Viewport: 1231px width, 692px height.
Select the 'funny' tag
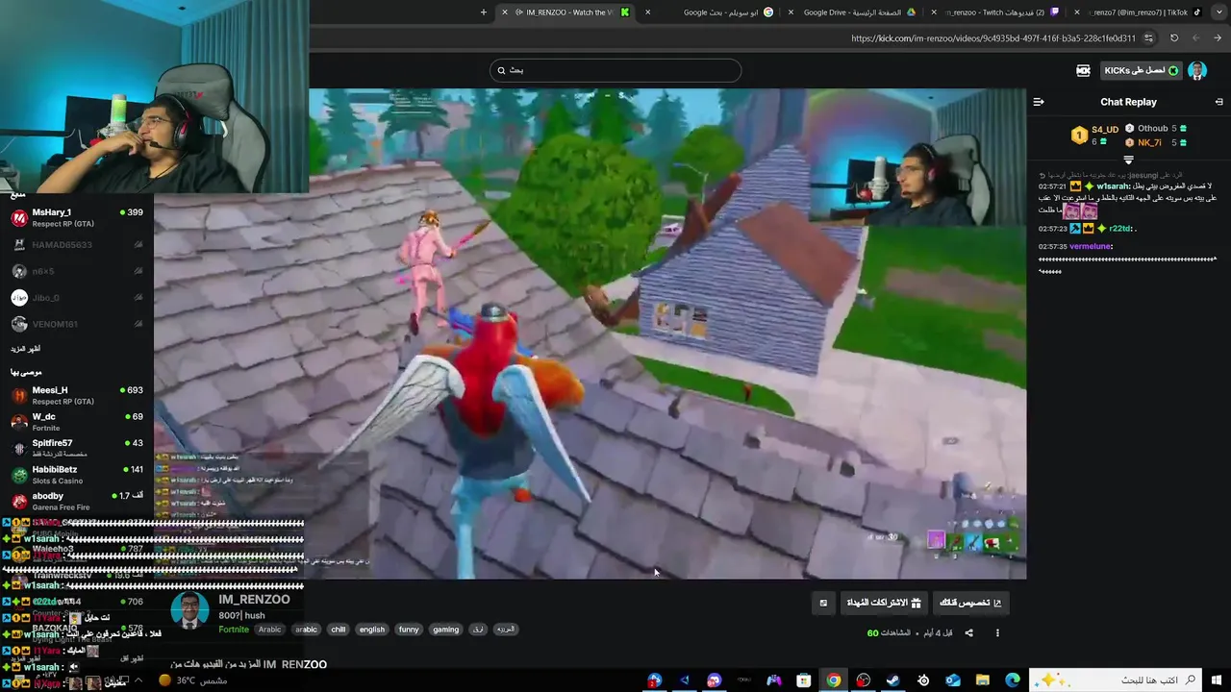[409, 630]
